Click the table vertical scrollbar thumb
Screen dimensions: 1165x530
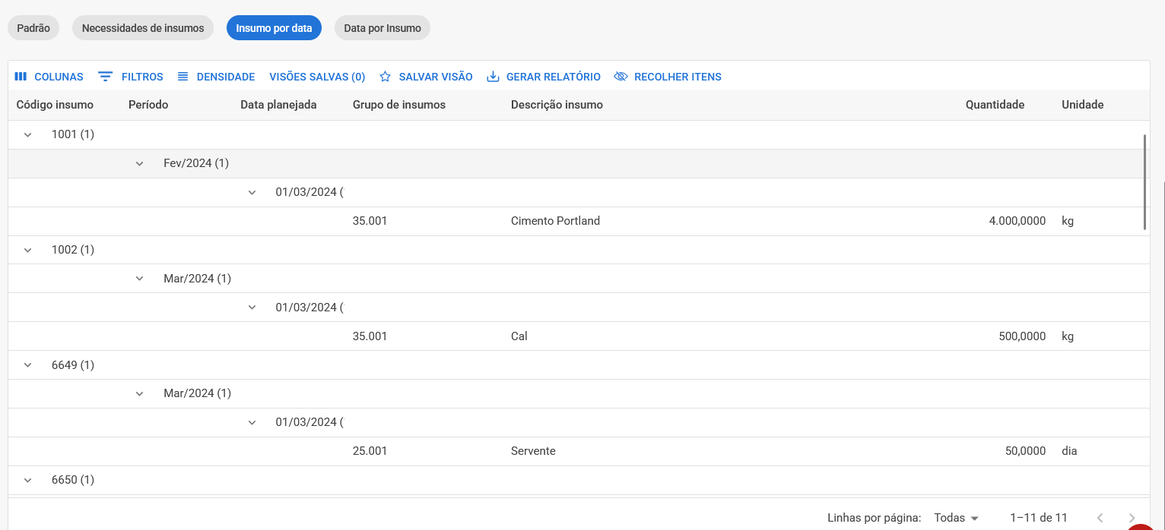[x=1144, y=182]
